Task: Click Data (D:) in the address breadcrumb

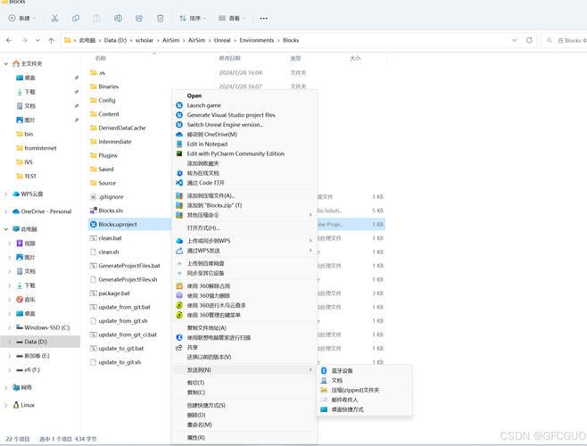Action: click(115, 40)
